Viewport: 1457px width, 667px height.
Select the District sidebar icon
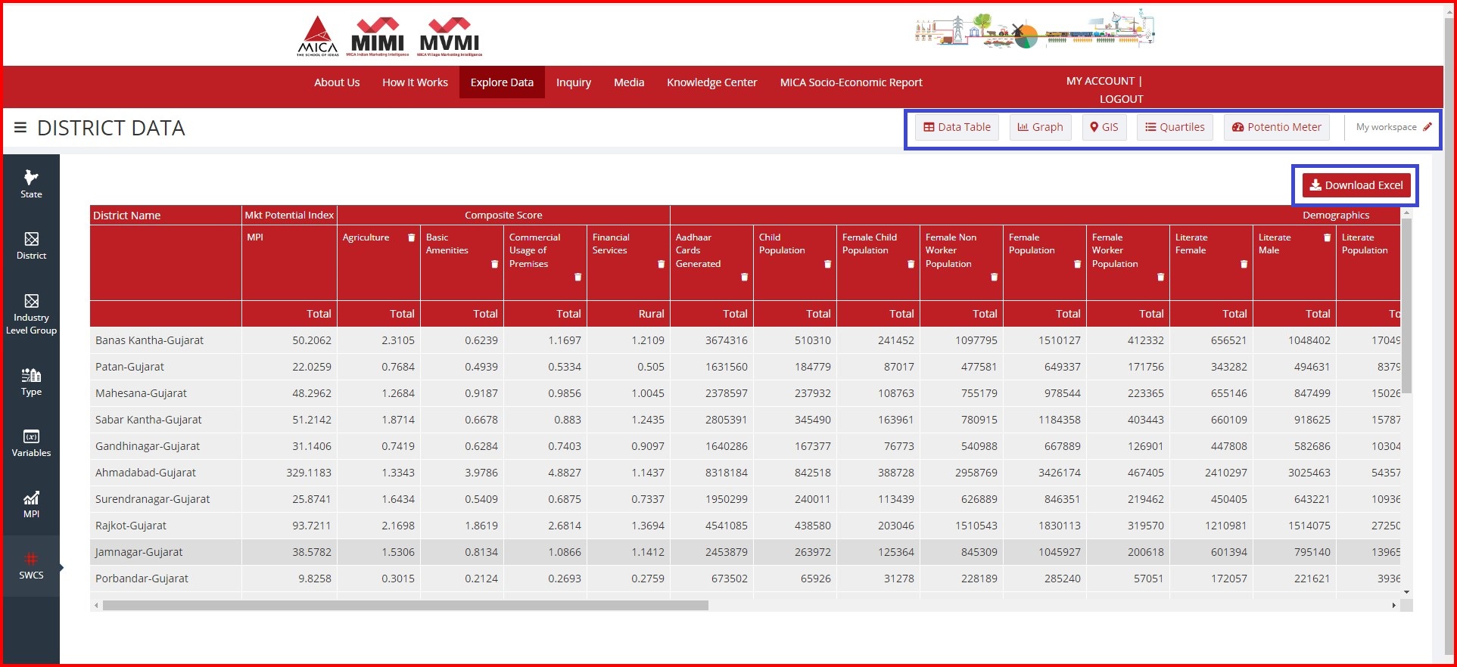click(x=31, y=246)
